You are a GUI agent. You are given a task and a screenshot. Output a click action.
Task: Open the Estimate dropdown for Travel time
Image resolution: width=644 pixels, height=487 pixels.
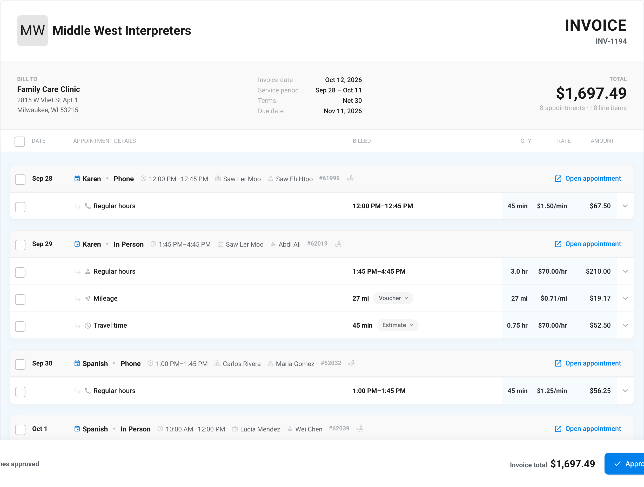click(x=397, y=326)
